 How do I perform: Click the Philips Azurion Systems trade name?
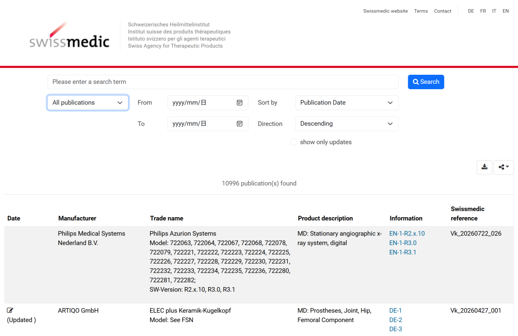point(183,234)
